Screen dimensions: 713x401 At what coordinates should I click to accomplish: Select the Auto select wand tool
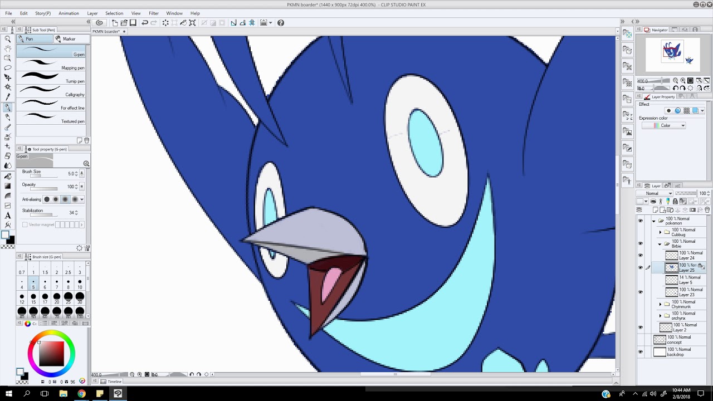pos(8,87)
